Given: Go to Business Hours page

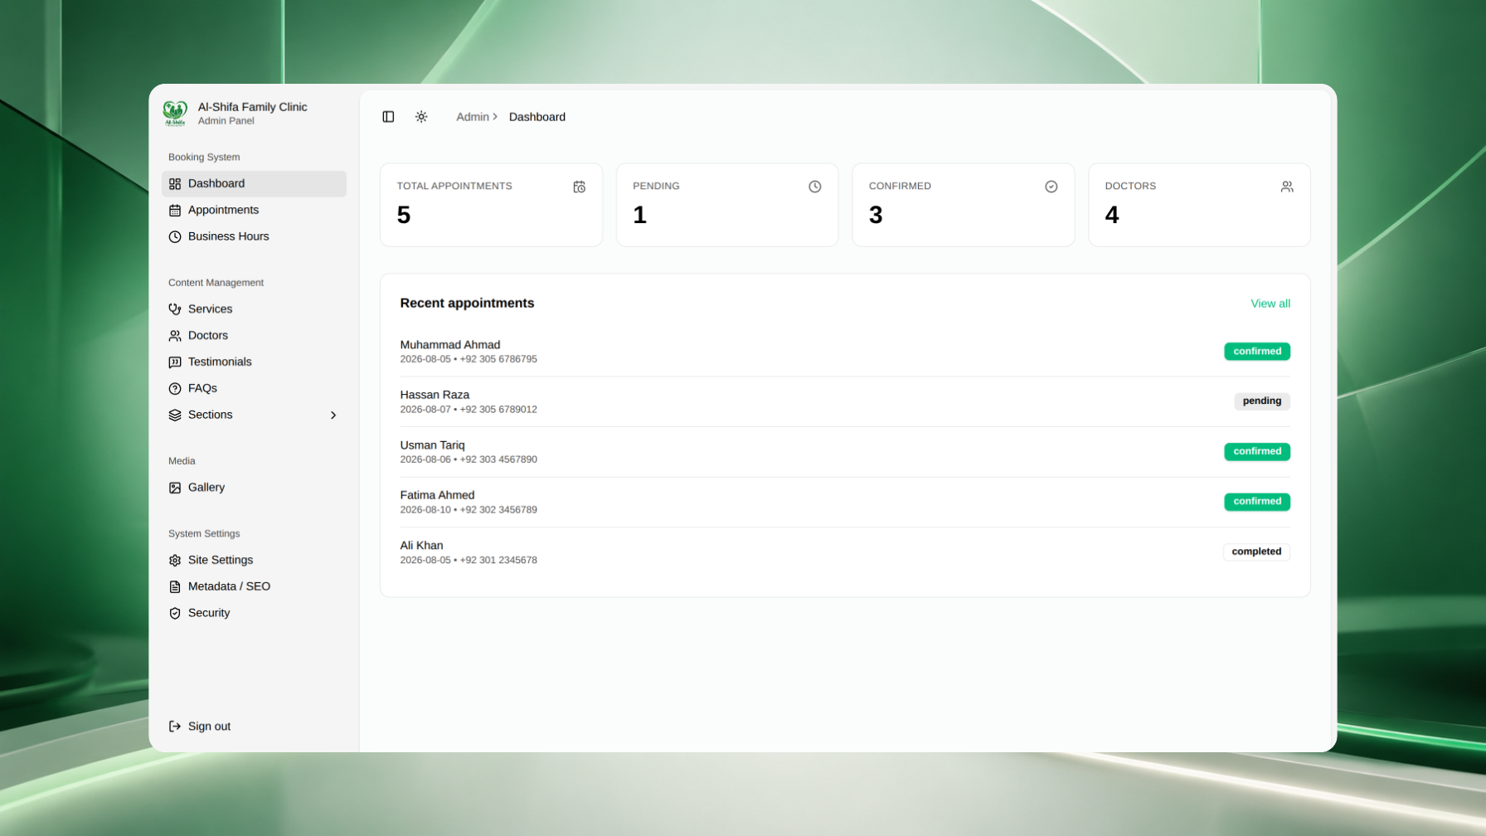Looking at the screenshot, I should 254,237.
